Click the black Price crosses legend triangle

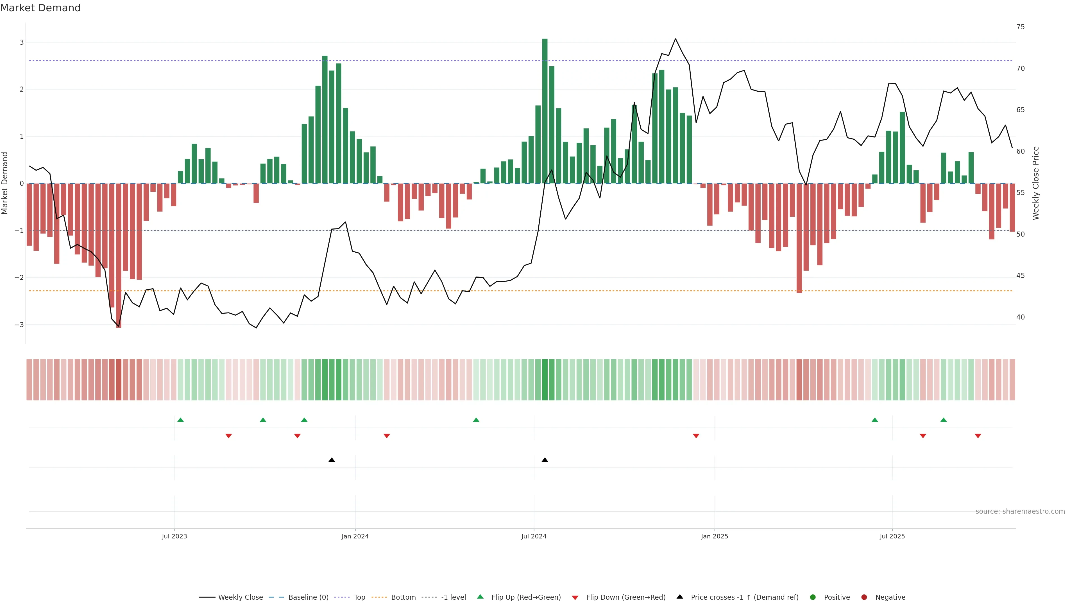pyautogui.click(x=679, y=597)
